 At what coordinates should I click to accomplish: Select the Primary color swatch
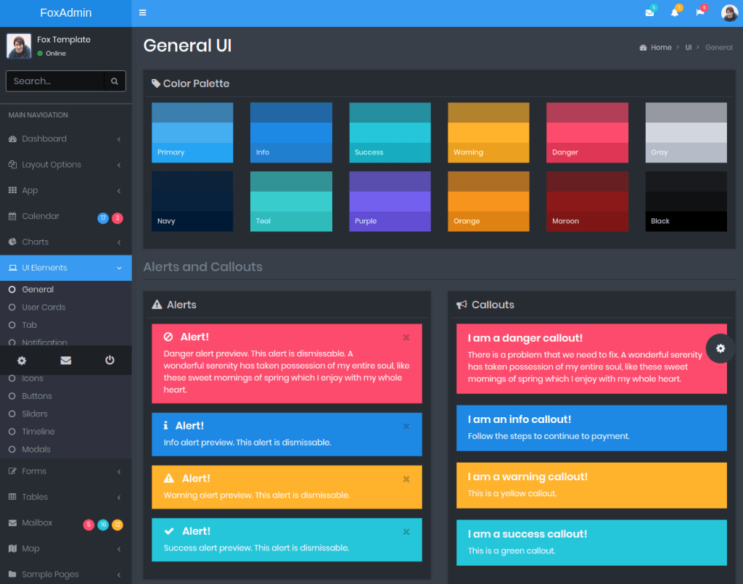point(192,132)
